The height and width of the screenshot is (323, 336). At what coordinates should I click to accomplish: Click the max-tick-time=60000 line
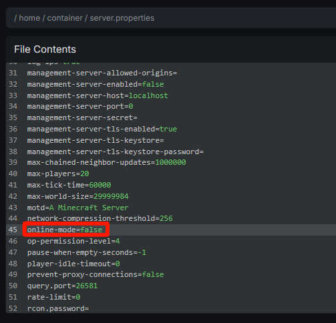(x=69, y=185)
